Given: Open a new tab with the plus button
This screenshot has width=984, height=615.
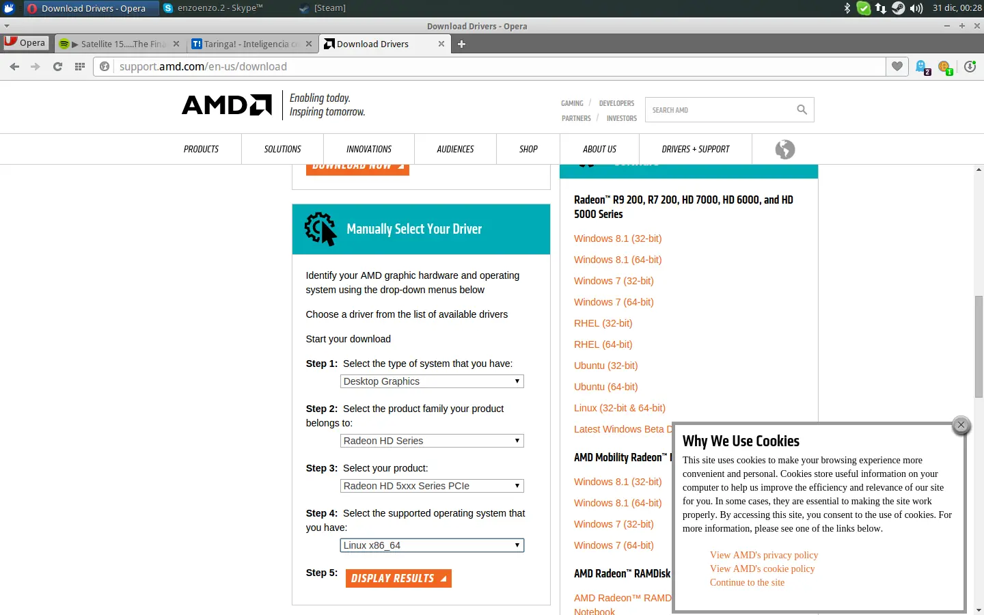Looking at the screenshot, I should [x=461, y=44].
